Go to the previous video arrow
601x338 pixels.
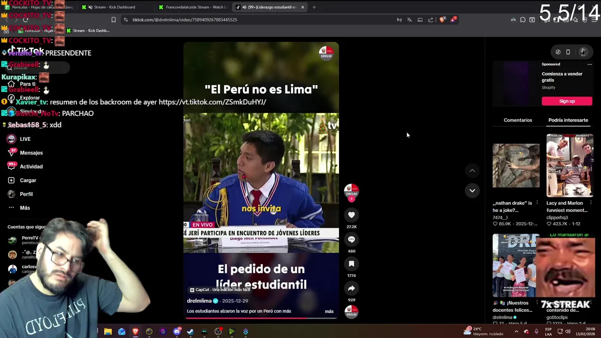(472, 170)
